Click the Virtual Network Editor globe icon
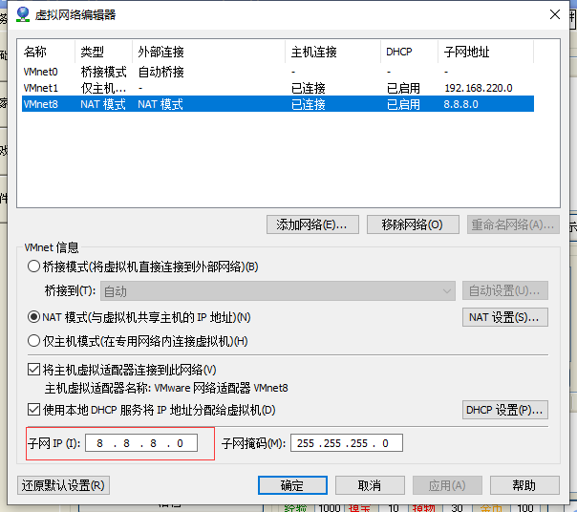 click(x=23, y=14)
